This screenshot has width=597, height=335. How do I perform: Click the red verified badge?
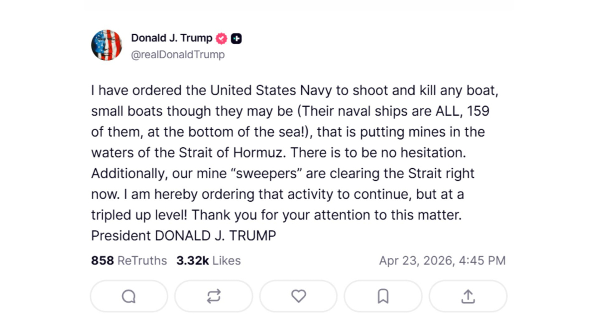(x=222, y=38)
